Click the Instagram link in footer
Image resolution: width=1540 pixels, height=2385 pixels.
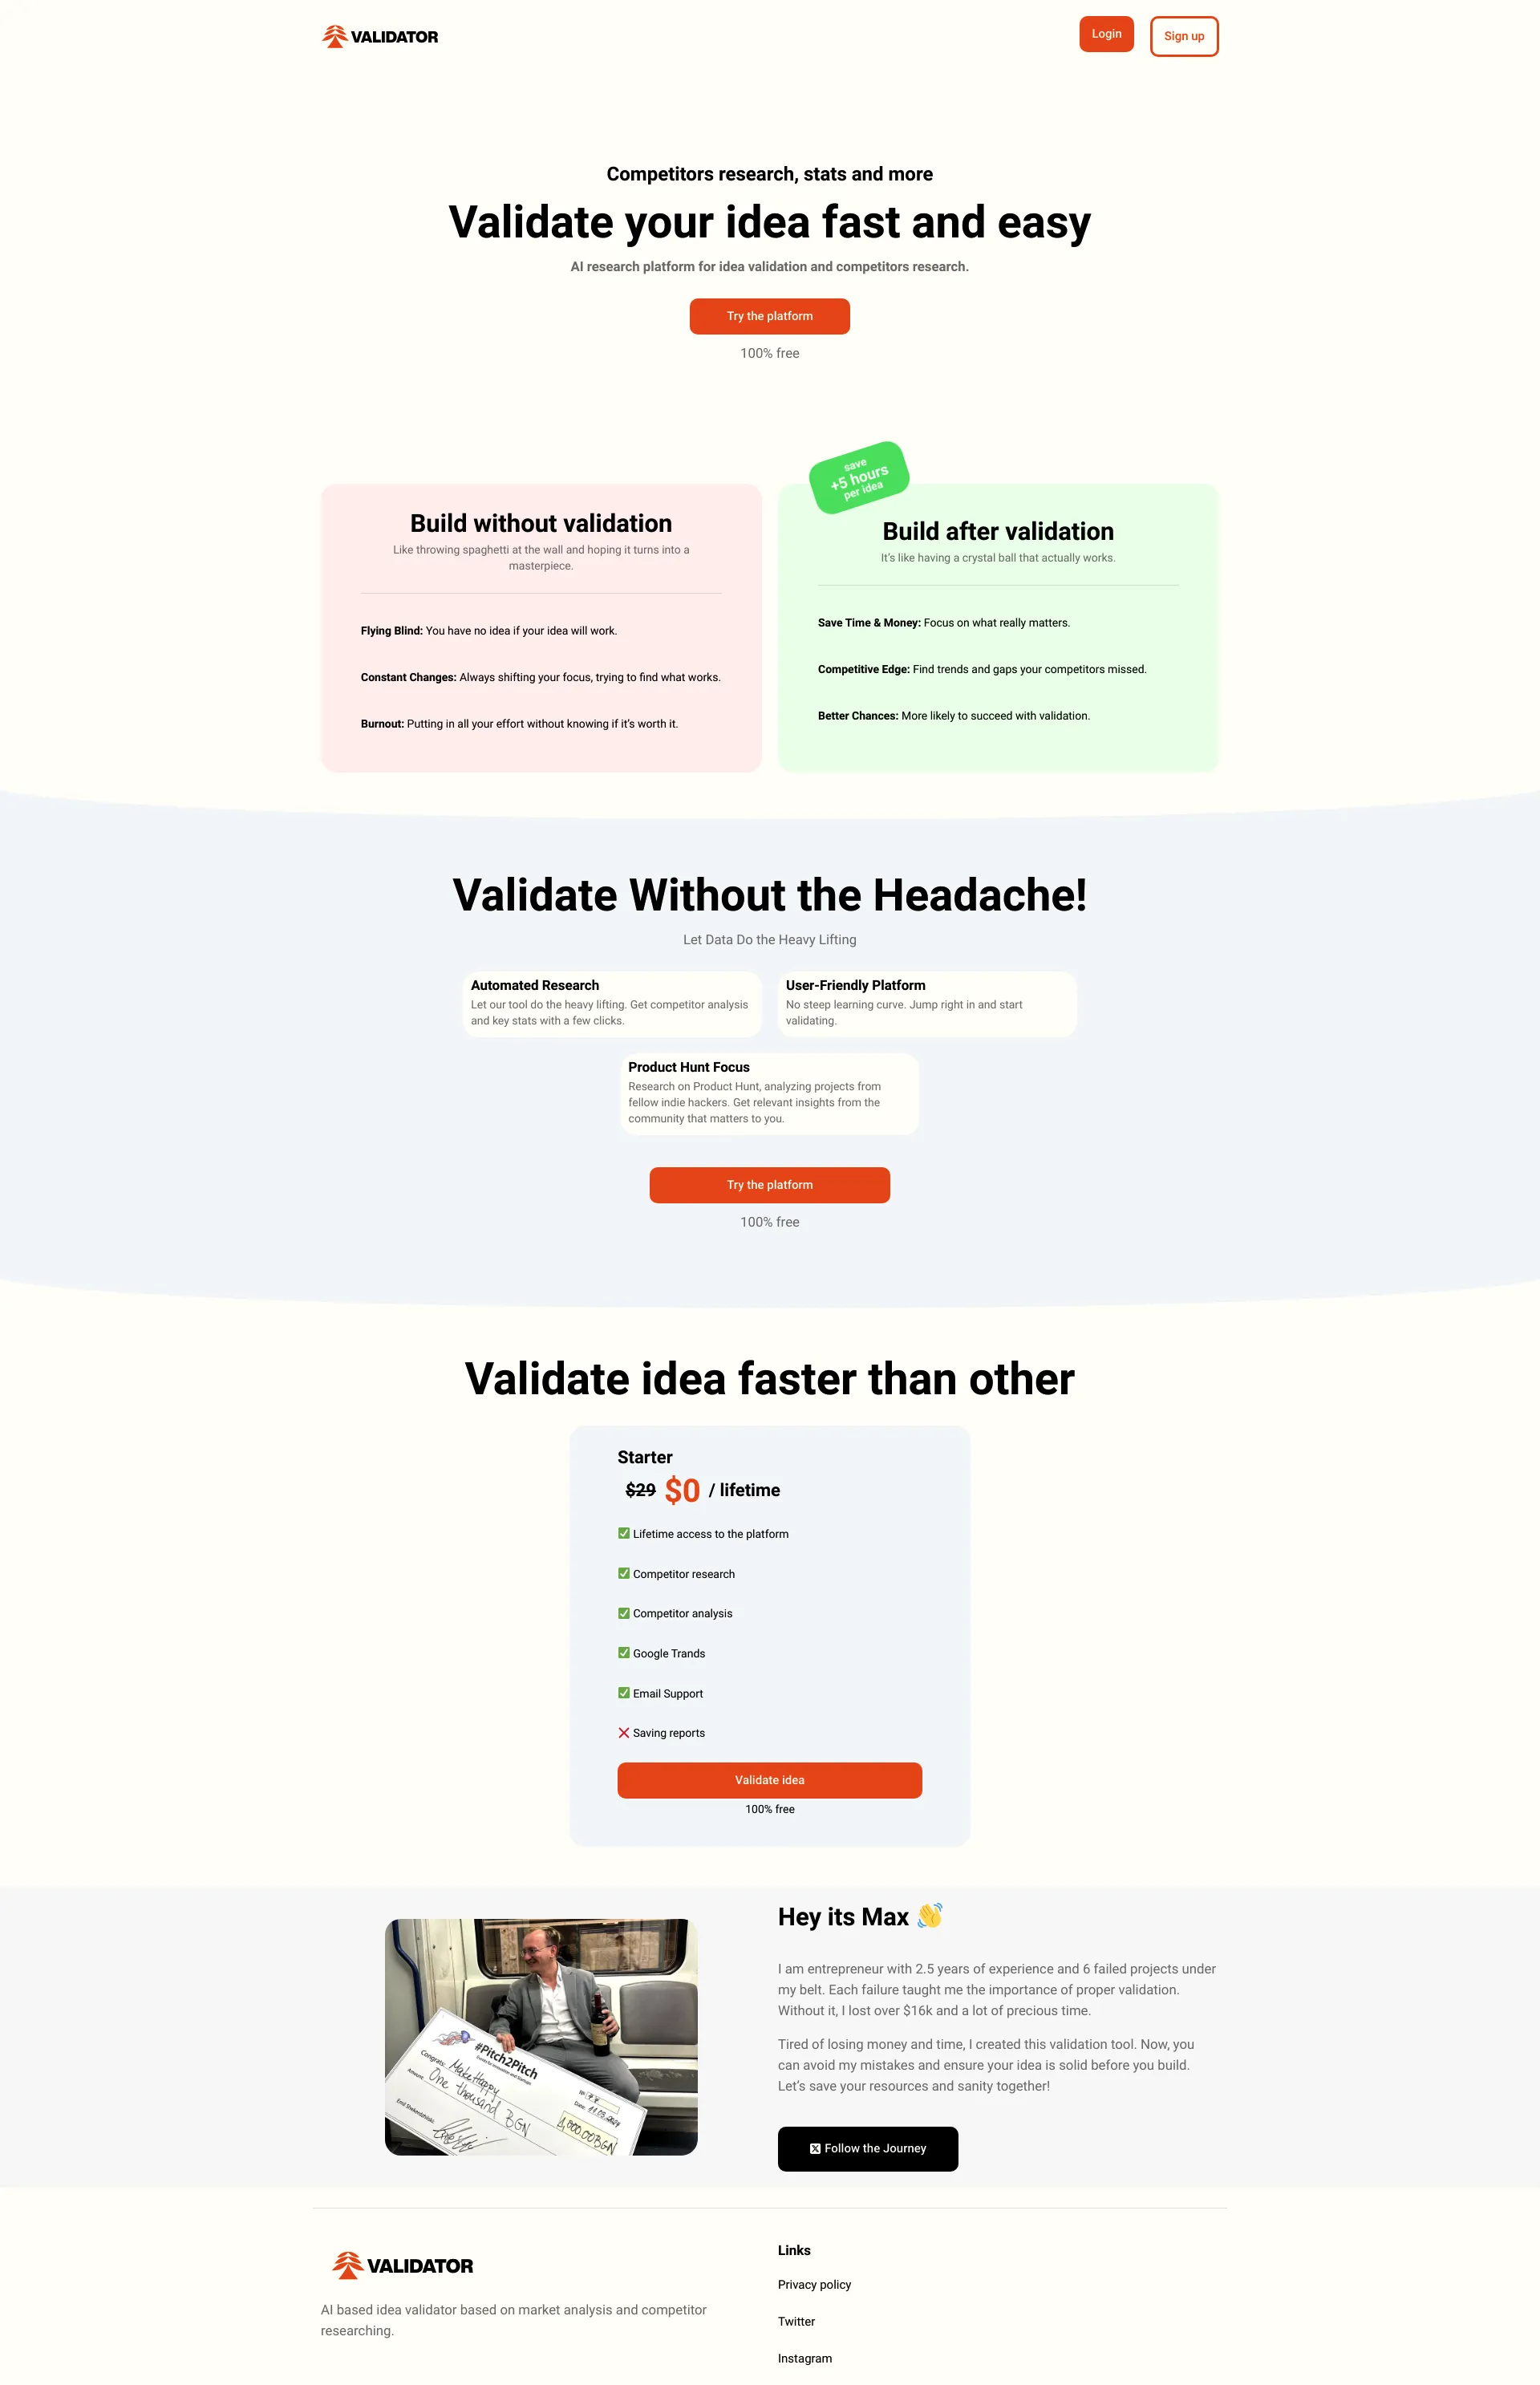click(804, 2354)
